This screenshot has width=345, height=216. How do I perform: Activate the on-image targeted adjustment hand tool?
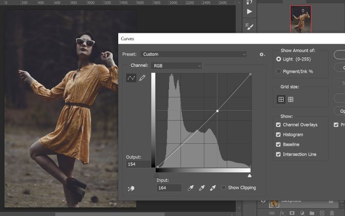(131, 189)
